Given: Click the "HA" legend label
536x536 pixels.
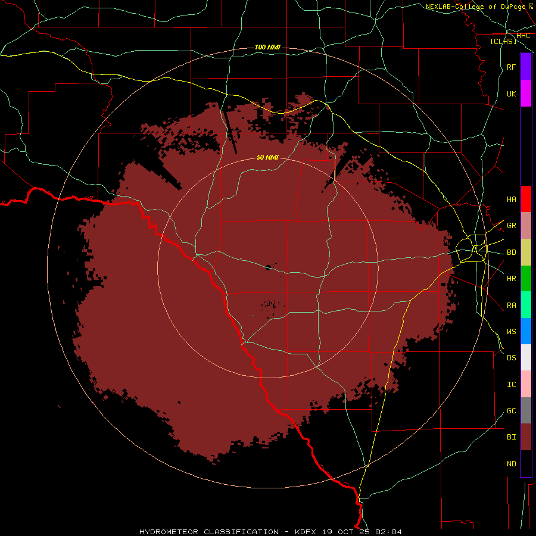Looking at the screenshot, I should (511, 199).
